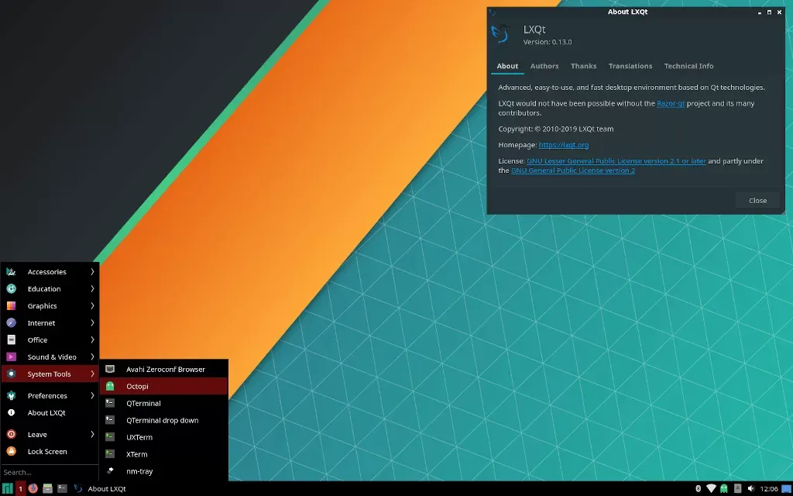The image size is (793, 496).
Task: Click Close in About LXQt dialog
Action: (x=757, y=201)
